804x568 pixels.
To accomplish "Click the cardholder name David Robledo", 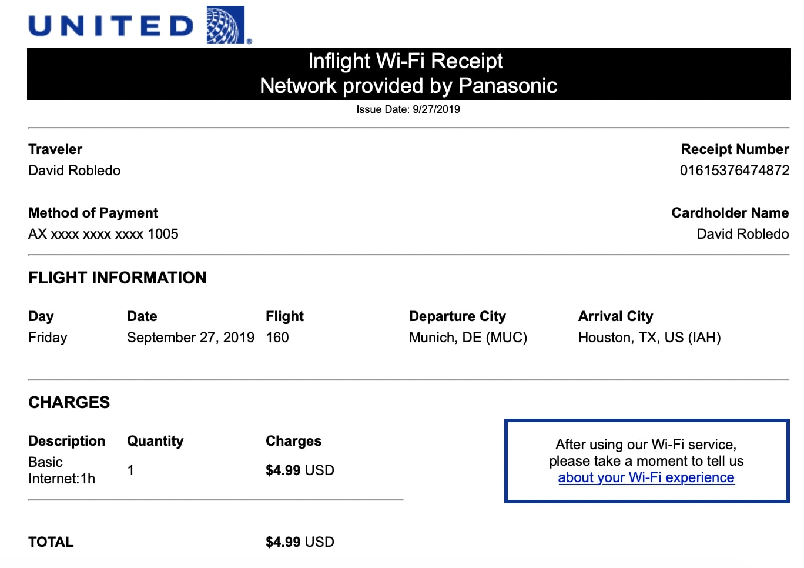I will [x=742, y=234].
